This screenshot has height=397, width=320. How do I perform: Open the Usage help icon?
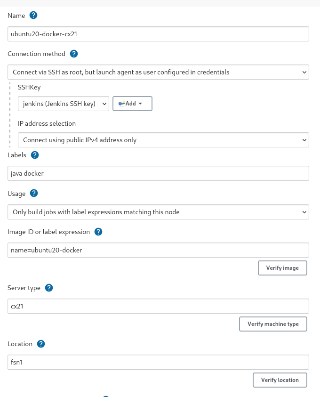(34, 193)
